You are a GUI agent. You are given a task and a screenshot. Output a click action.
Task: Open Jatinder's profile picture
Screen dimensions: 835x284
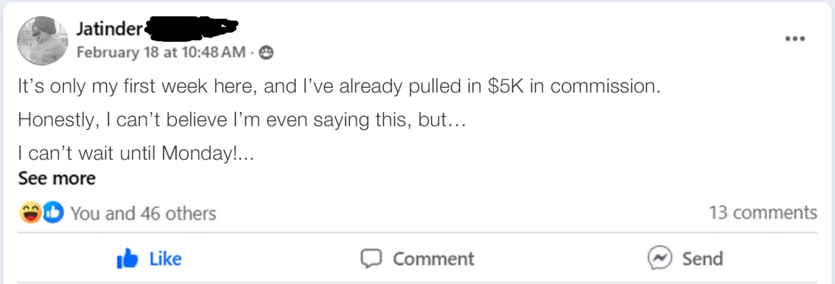click(x=41, y=41)
